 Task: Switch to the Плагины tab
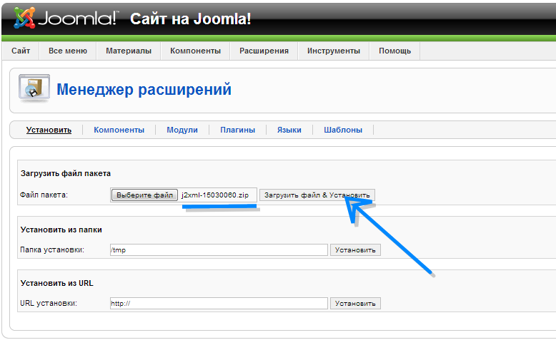coord(238,130)
